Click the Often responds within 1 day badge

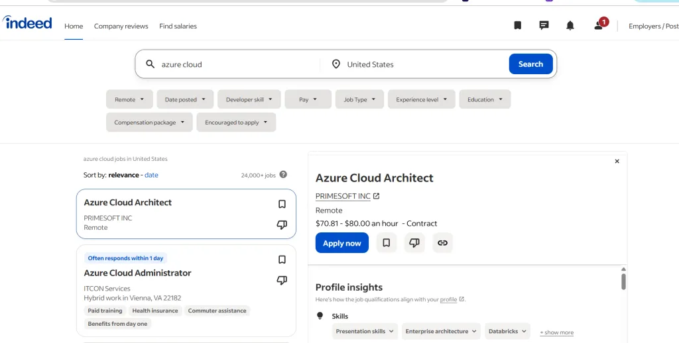[x=125, y=258]
